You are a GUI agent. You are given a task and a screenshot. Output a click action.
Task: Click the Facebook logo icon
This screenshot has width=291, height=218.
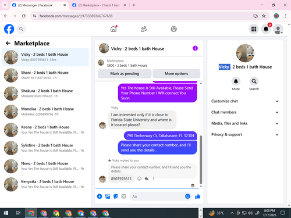point(9,29)
